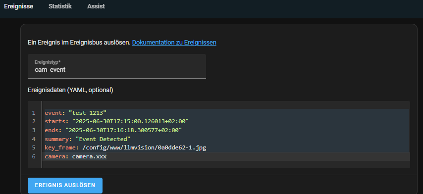Viewport: 423px width, 194px height.
Task: Click the starts timestamp value on line 2
Action: tap(130, 122)
